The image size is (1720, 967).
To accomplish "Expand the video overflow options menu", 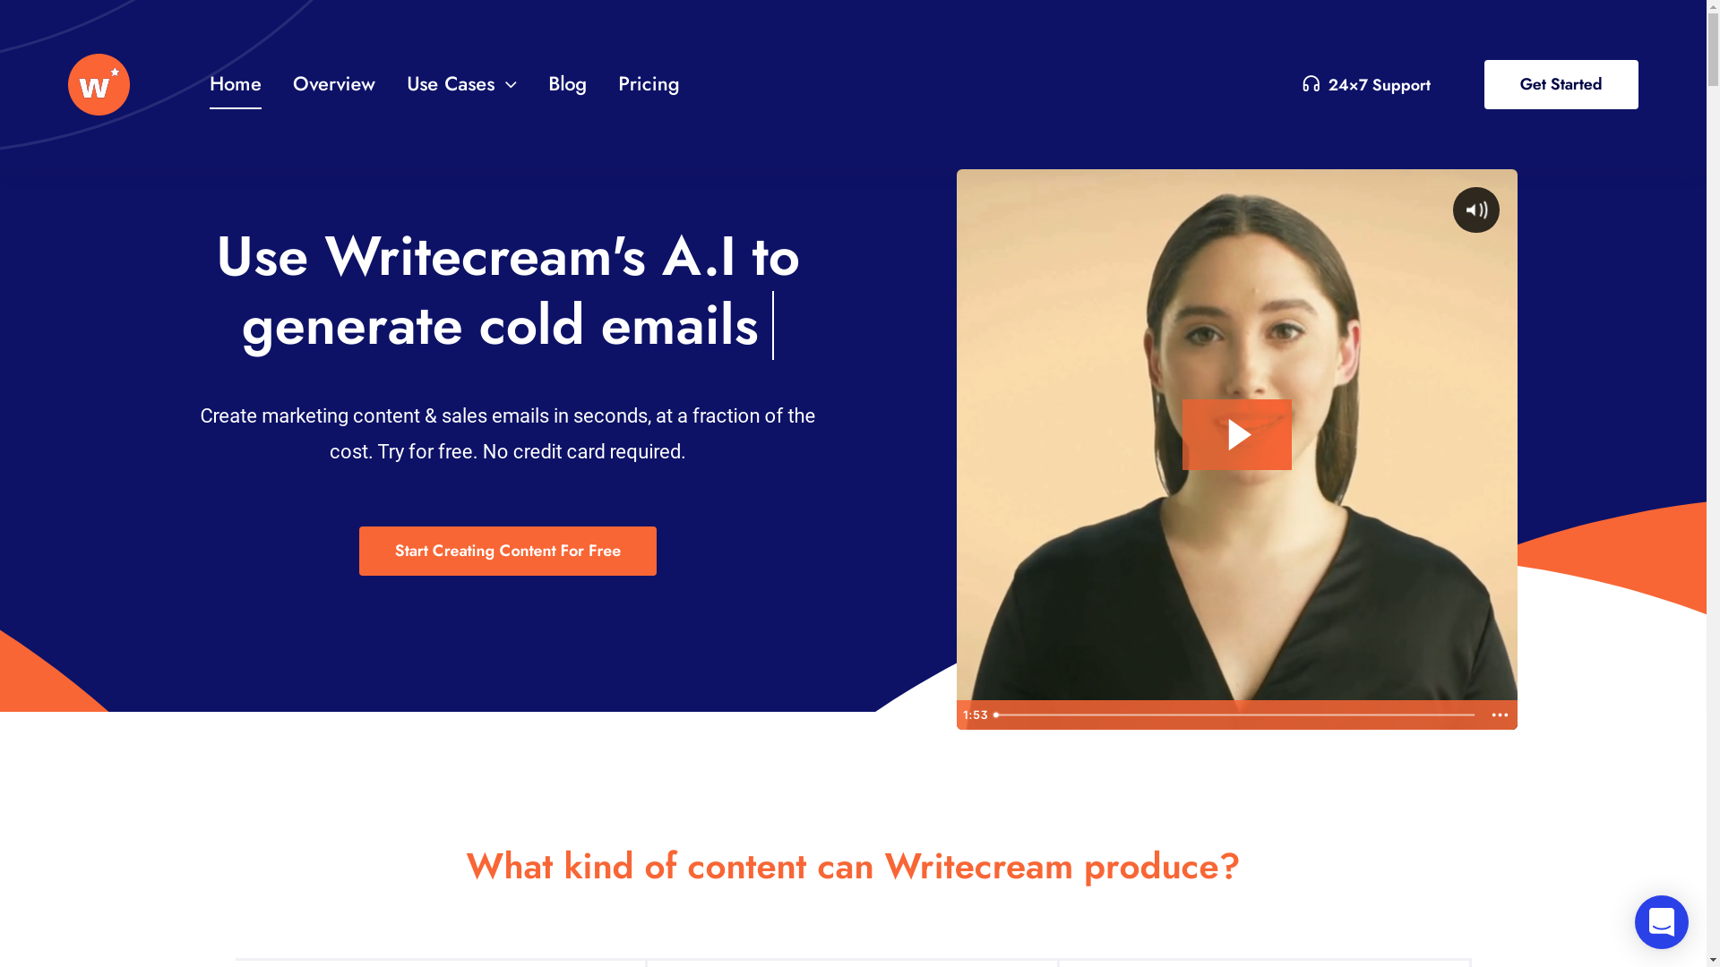I will pyautogui.click(x=1501, y=715).
